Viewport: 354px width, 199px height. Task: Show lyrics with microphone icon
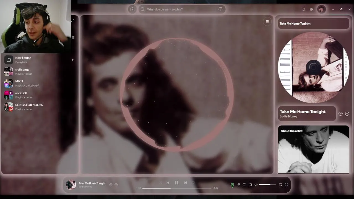(238, 185)
